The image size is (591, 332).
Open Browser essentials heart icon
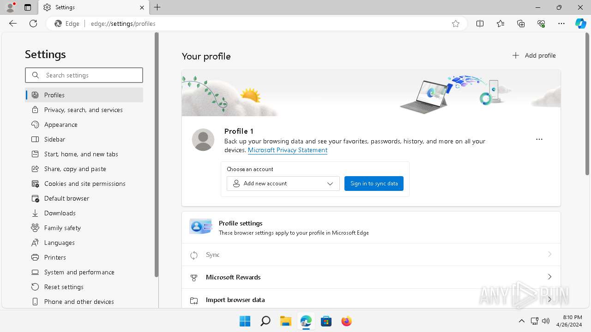[541, 24]
